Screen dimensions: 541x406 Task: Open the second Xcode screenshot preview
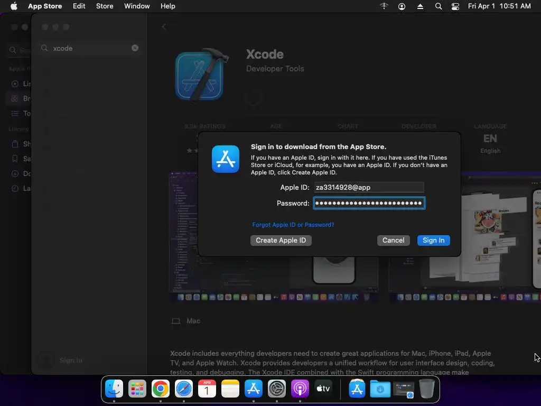464,237
